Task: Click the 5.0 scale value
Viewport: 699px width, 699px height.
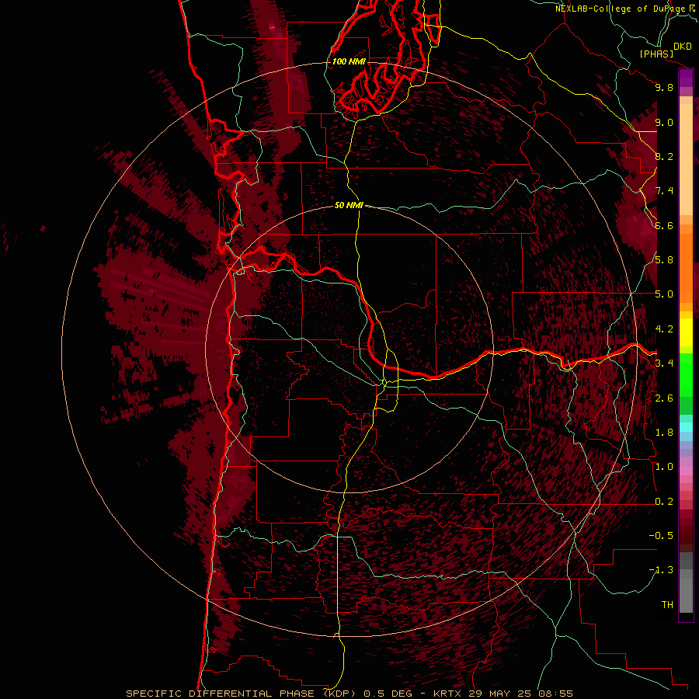Action: tap(664, 294)
